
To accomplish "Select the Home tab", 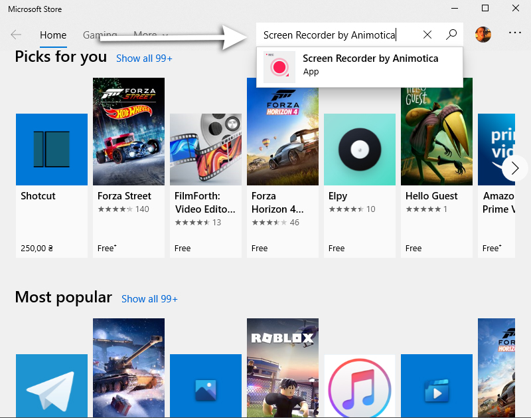I will [53, 35].
